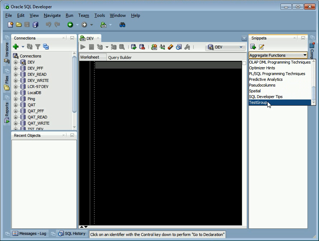Switch to the Query Builder tab
The width and height of the screenshot is (319, 241).
(120, 57)
